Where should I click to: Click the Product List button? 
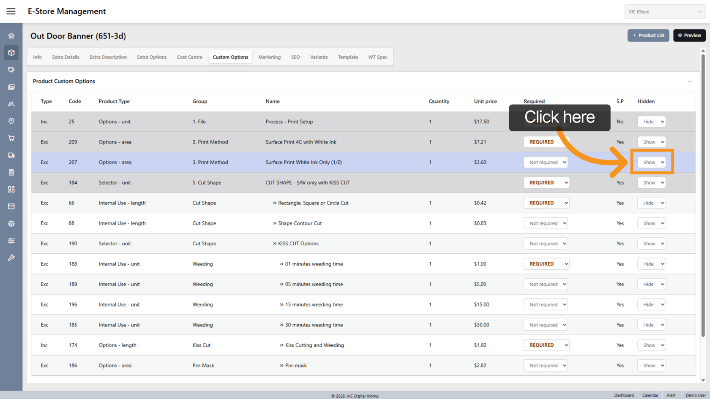pos(648,35)
